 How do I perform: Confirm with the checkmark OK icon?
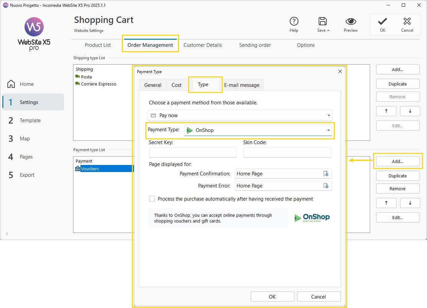382,22
